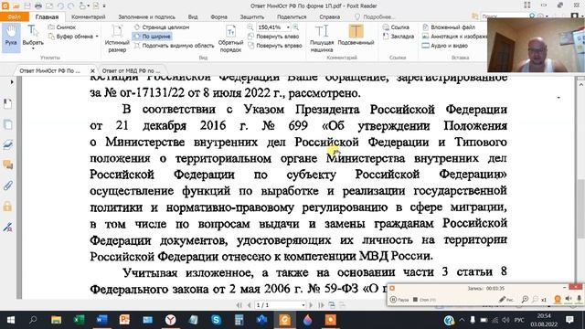Expand the quick access toolbar customize arrow
585x329 pixels.
(104, 6)
